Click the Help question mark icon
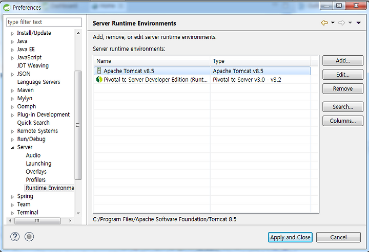Viewport: 369px width, 252px height. point(15,237)
